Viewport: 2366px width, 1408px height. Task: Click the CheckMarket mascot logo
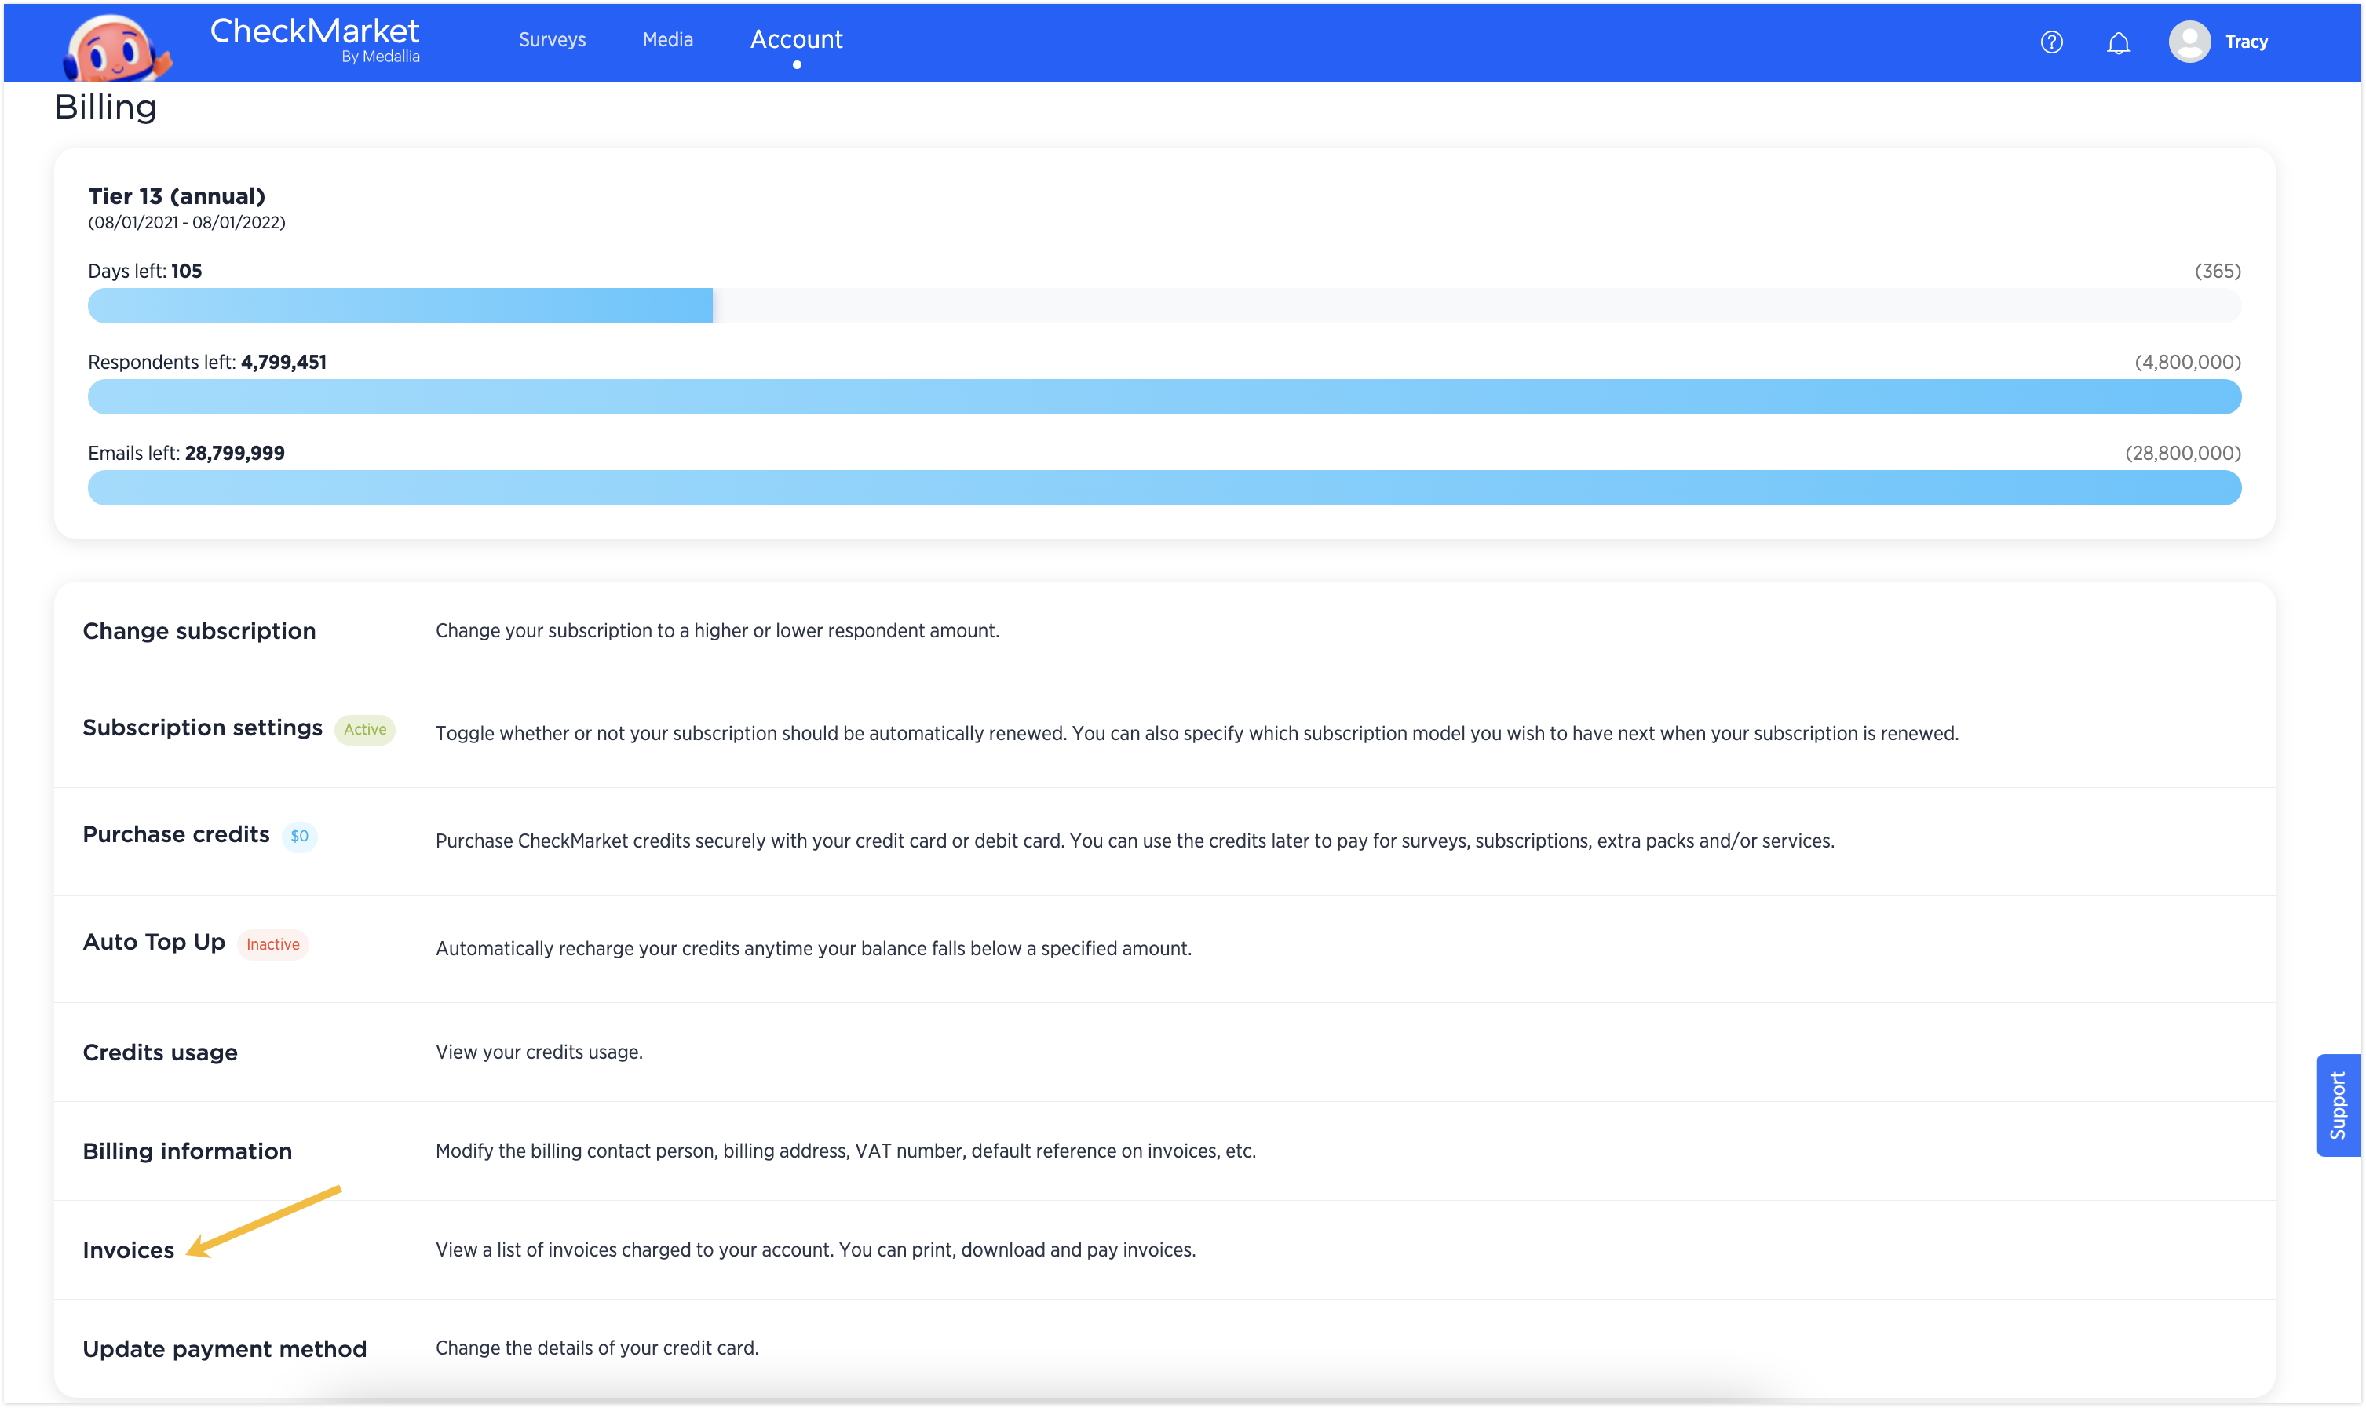tap(118, 47)
